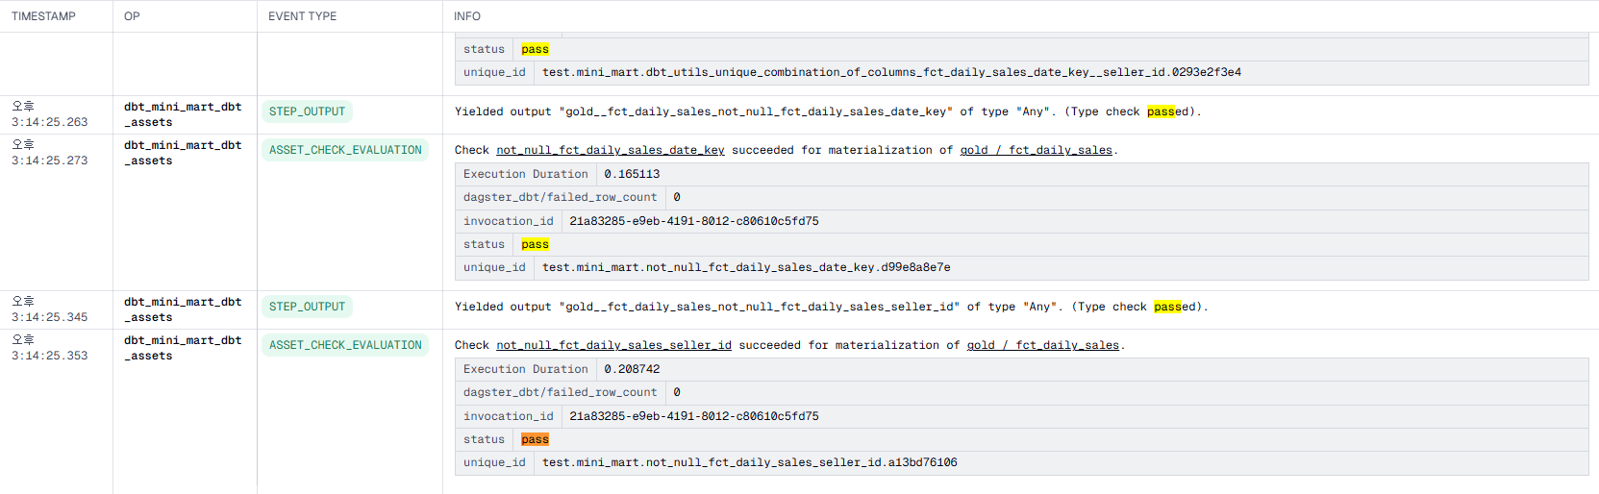Open the not_null_fct_daily_sales_seller_id check link
The width and height of the screenshot is (1599, 494).
(613, 345)
